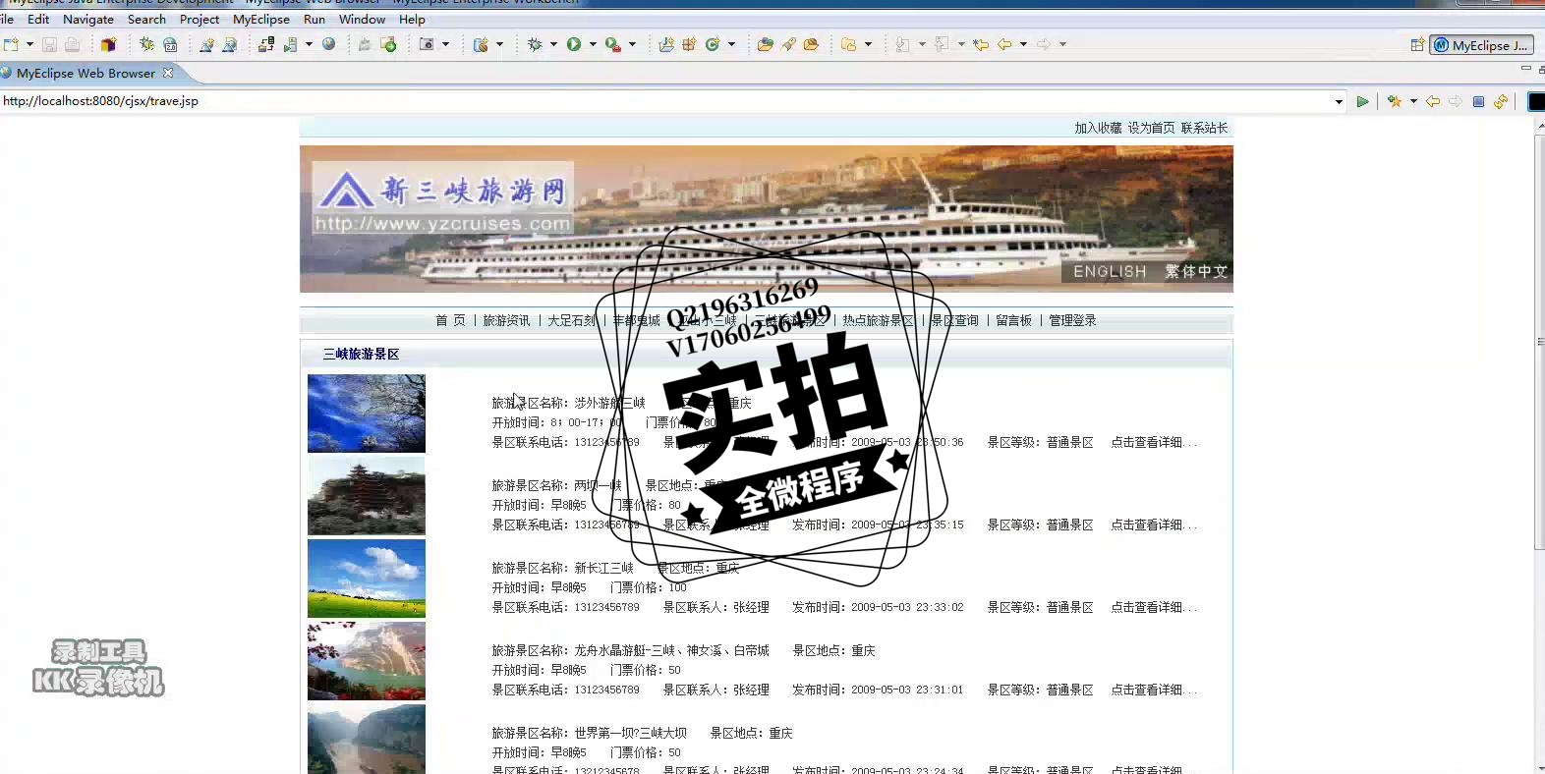Screen dimensions: 1545x774
Task: Click the vertical scrollbar of the web page
Action: click(1539, 342)
